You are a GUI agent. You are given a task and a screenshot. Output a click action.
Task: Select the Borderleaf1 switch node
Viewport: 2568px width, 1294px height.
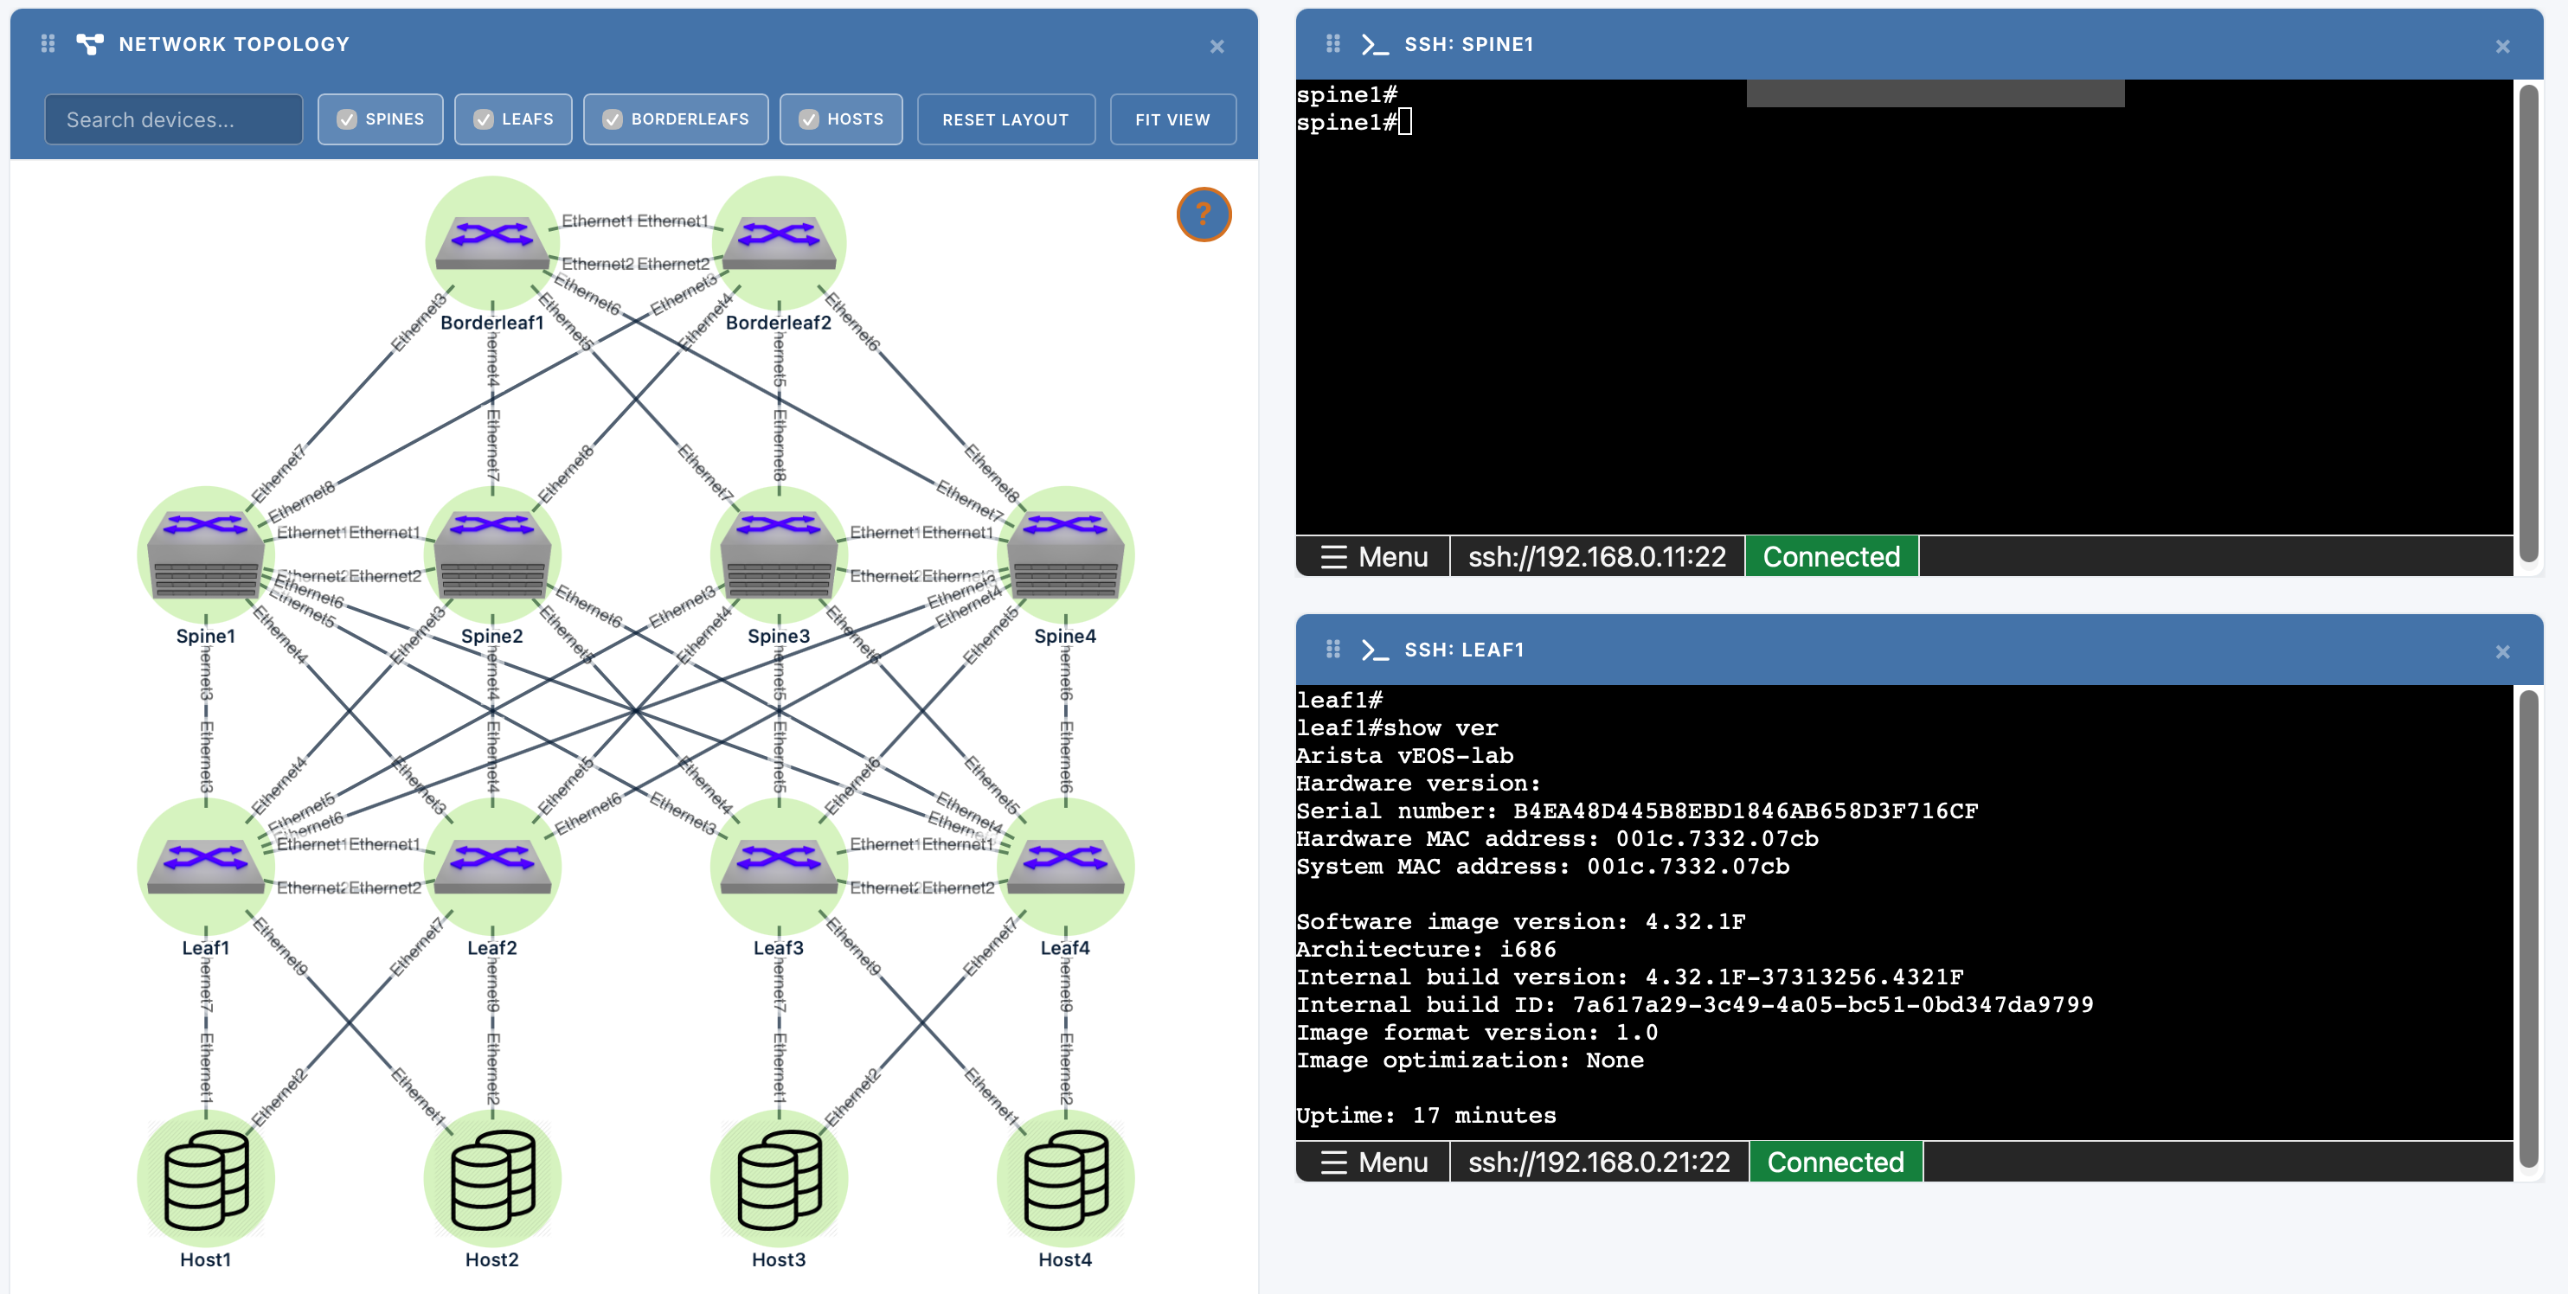(492, 242)
